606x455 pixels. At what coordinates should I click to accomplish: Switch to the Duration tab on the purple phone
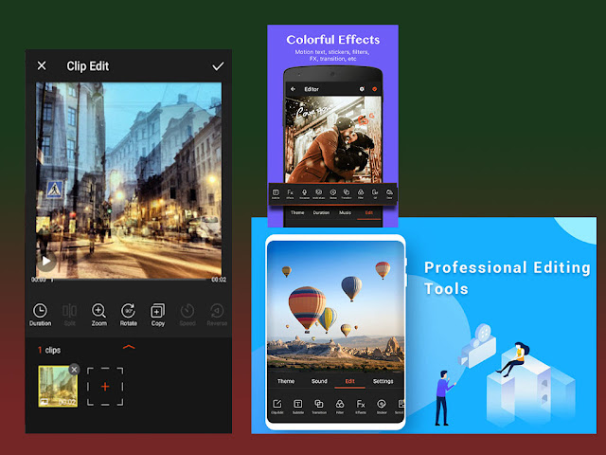click(321, 212)
